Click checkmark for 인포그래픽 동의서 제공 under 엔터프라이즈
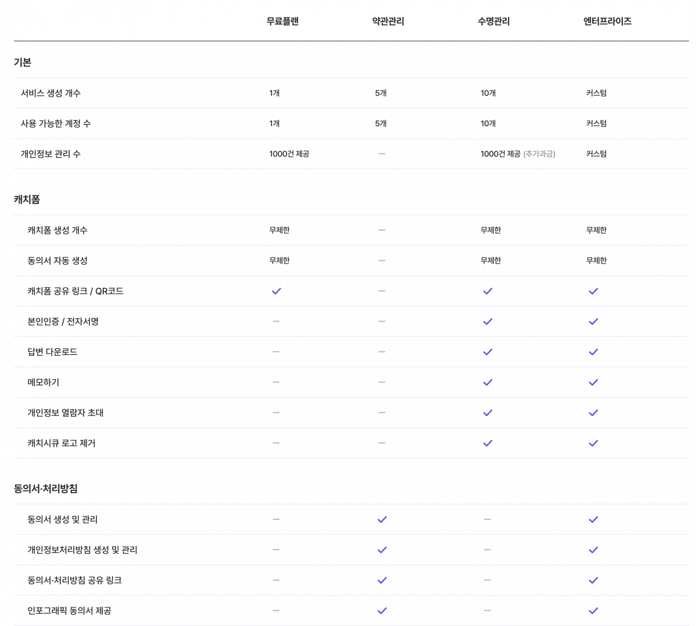The height and width of the screenshot is (626, 696). click(593, 611)
